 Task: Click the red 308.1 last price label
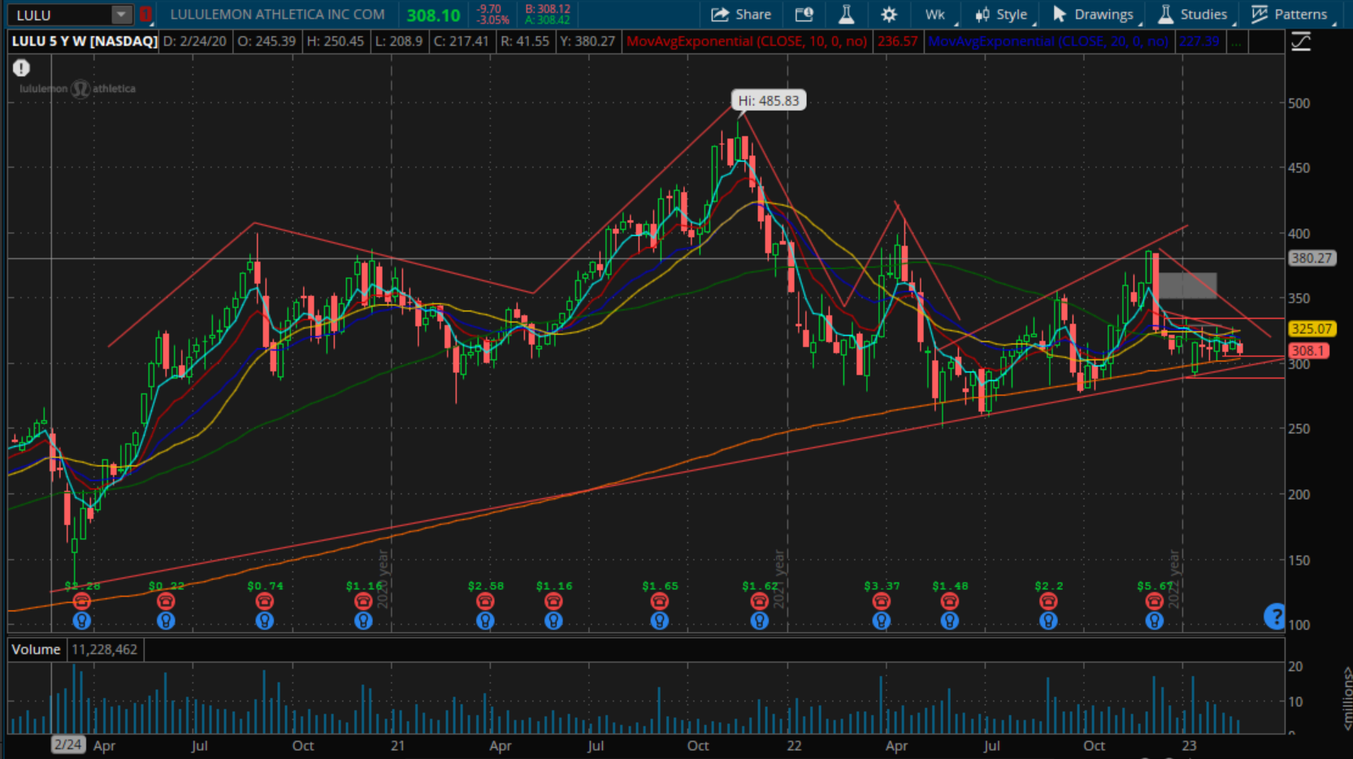click(1308, 351)
